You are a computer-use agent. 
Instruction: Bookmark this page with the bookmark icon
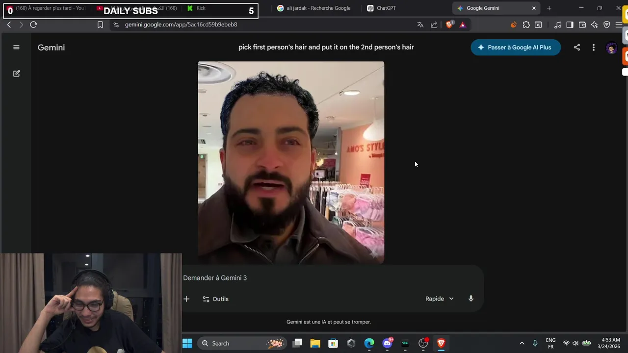click(x=100, y=25)
